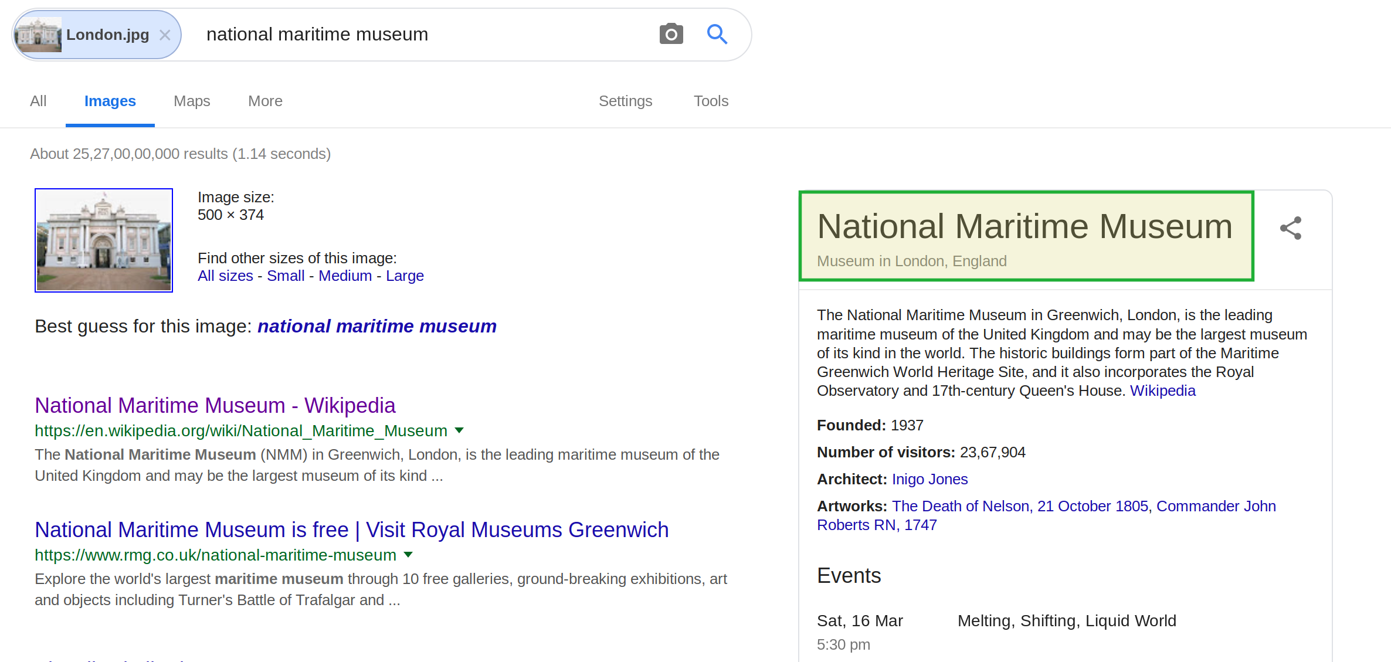This screenshot has width=1391, height=662.
Task: Open the Tools menu
Action: pyautogui.click(x=711, y=101)
